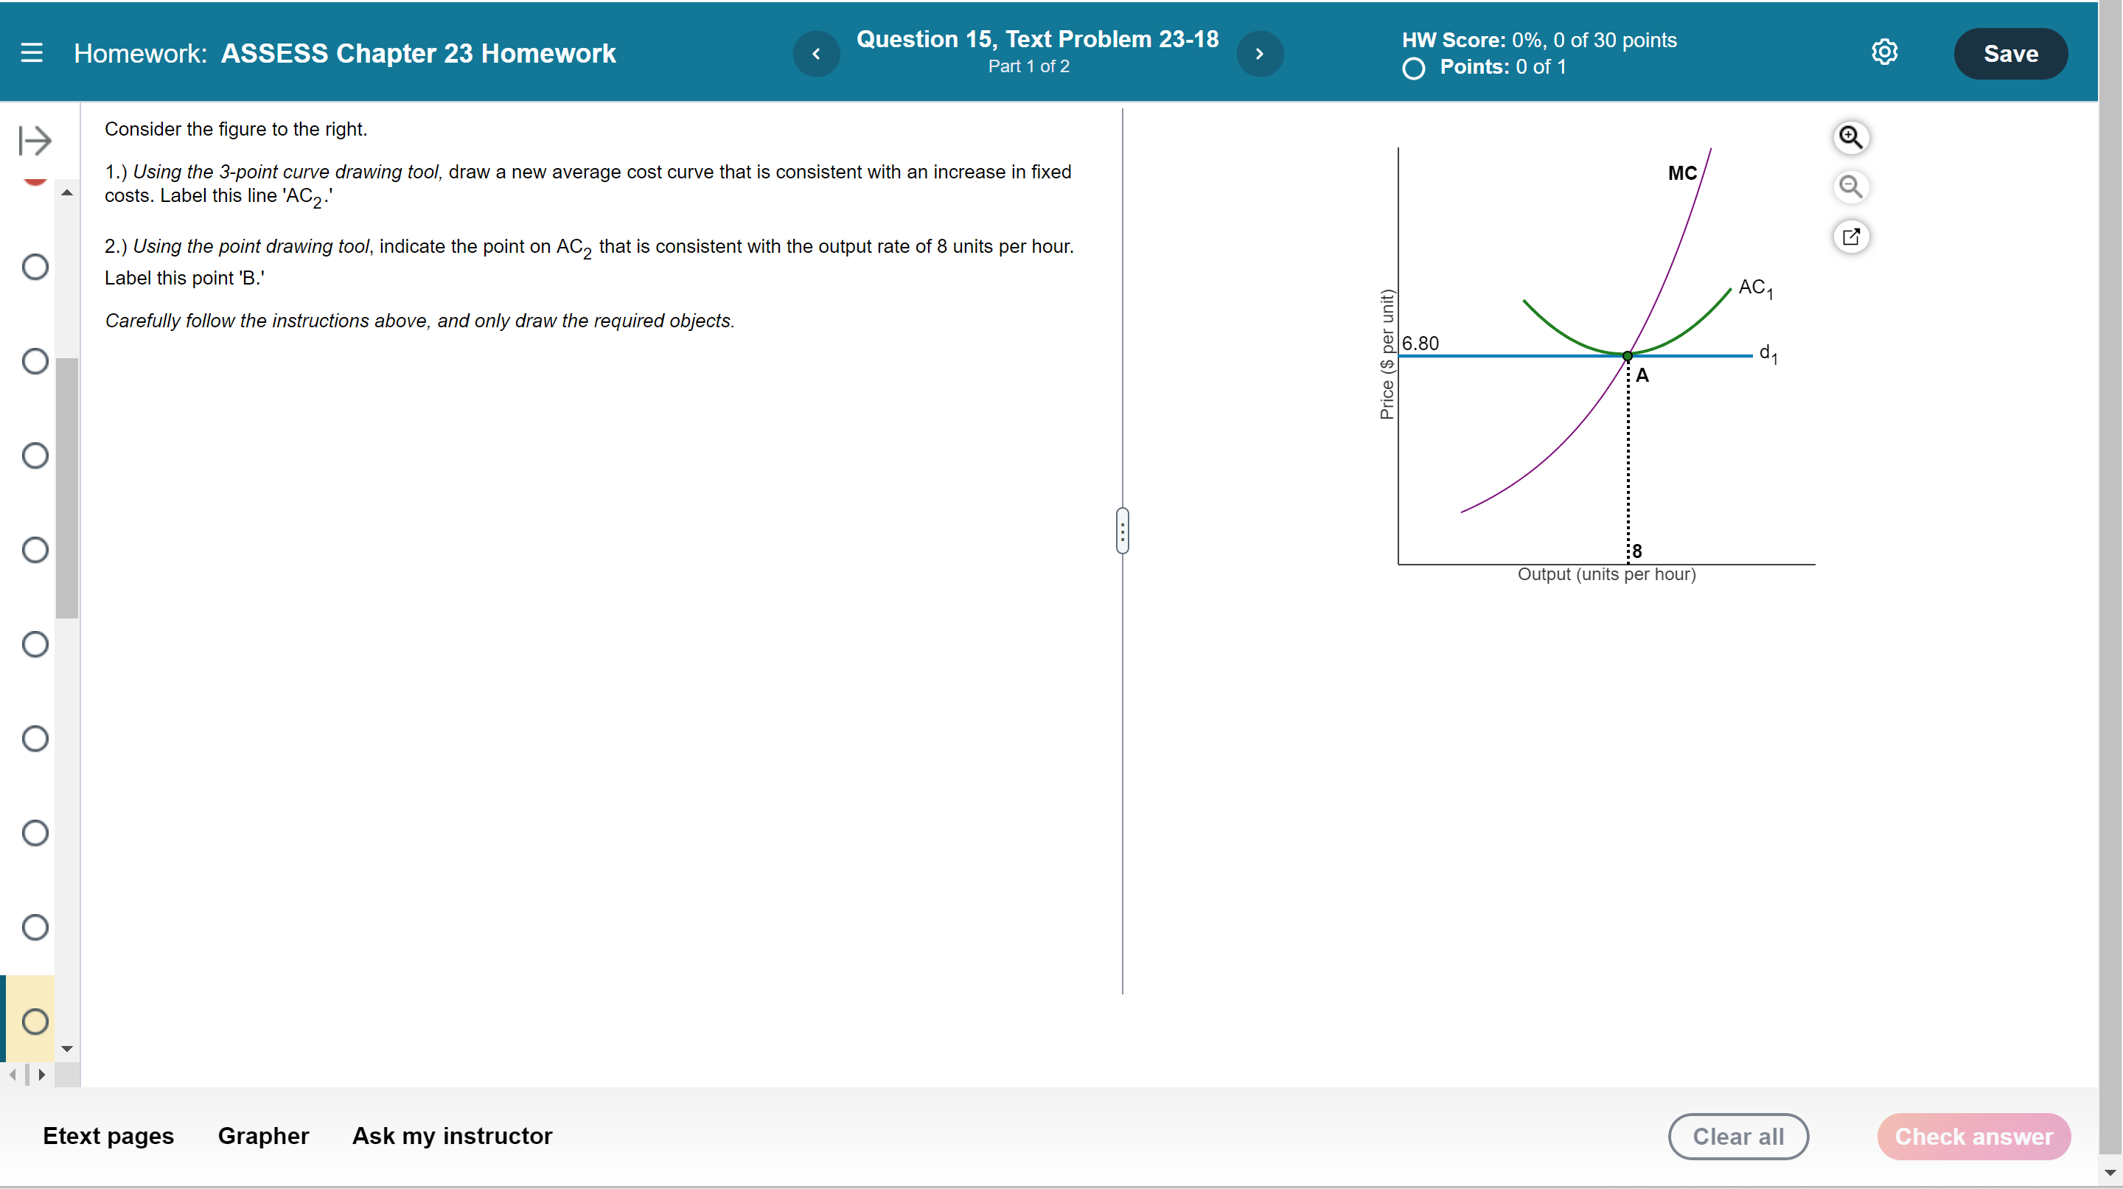Switch to Etext pages
The image size is (2123, 1189).
coord(108,1135)
